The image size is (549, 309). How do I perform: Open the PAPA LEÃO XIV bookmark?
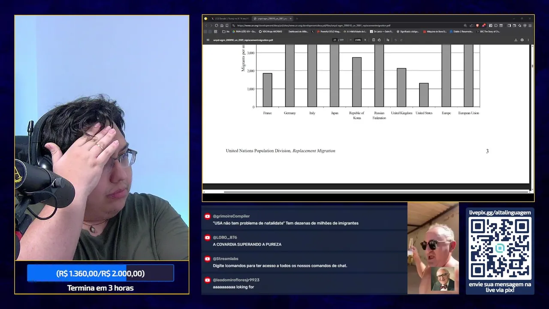(x=244, y=31)
